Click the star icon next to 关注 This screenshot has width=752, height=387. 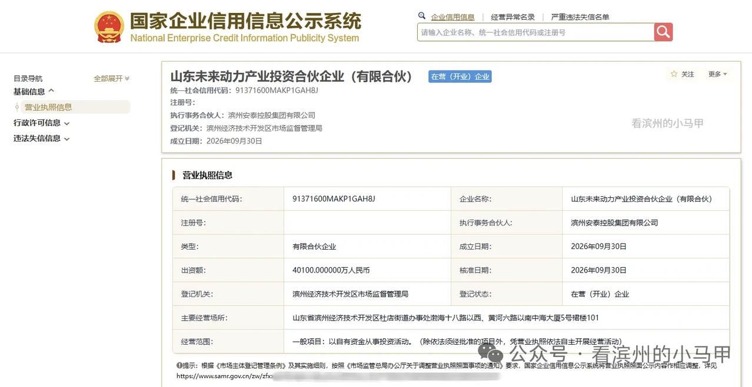[674, 74]
